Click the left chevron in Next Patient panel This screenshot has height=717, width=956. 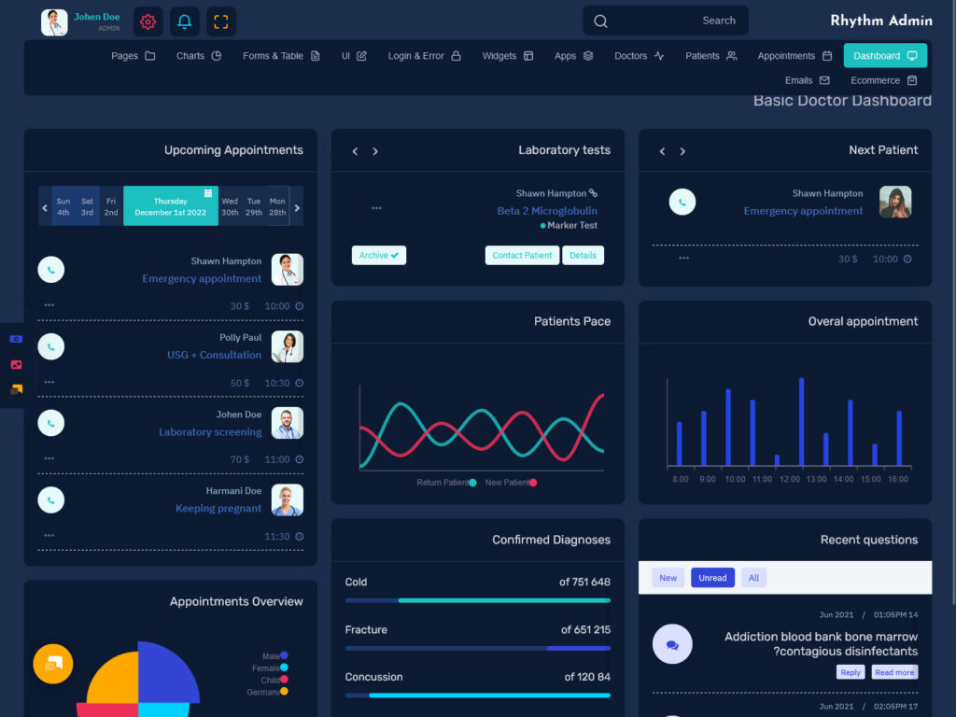point(662,150)
